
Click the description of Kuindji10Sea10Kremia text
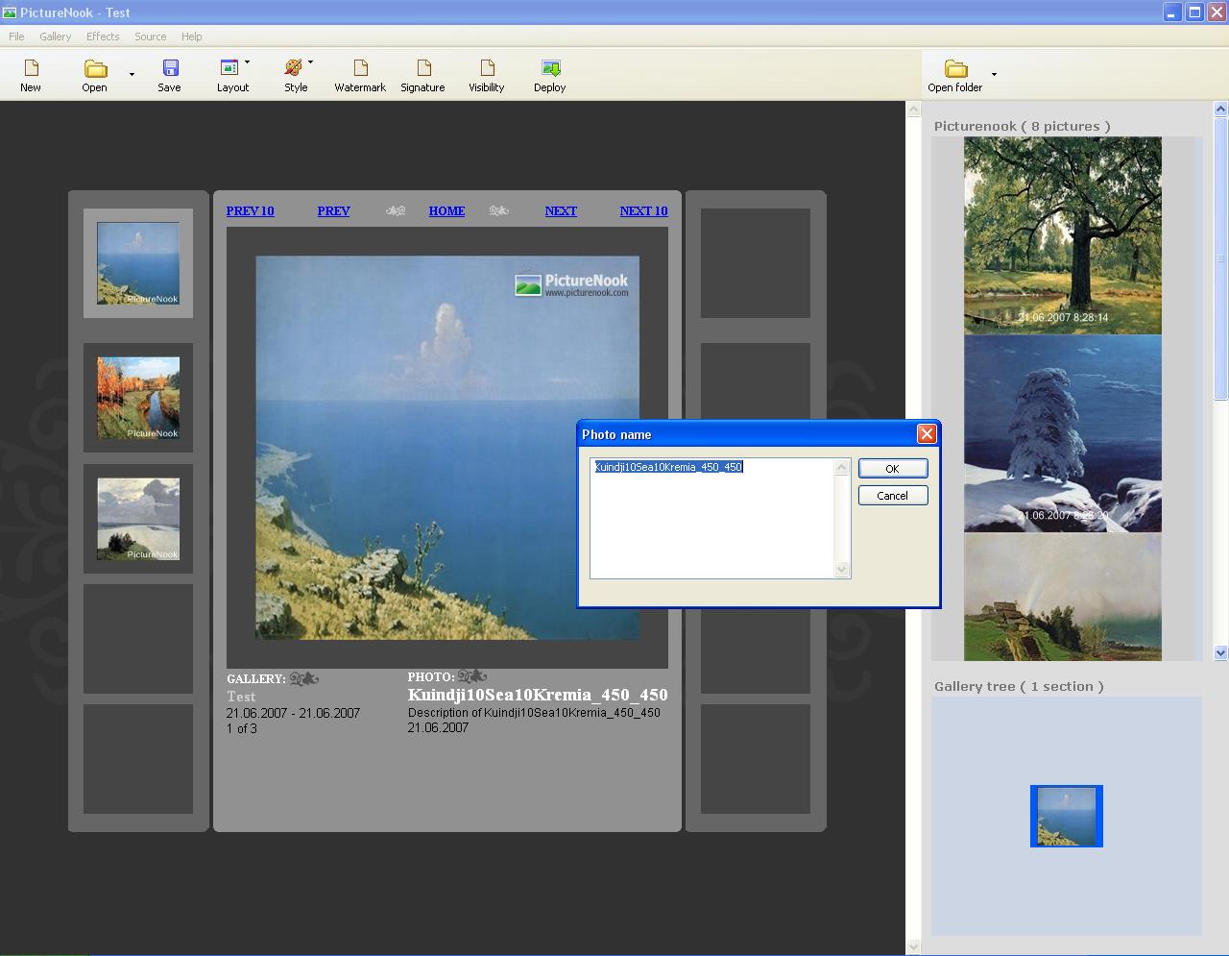click(534, 713)
